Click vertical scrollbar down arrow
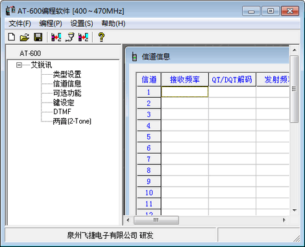The width and height of the screenshot is (305, 247). (x=295, y=210)
